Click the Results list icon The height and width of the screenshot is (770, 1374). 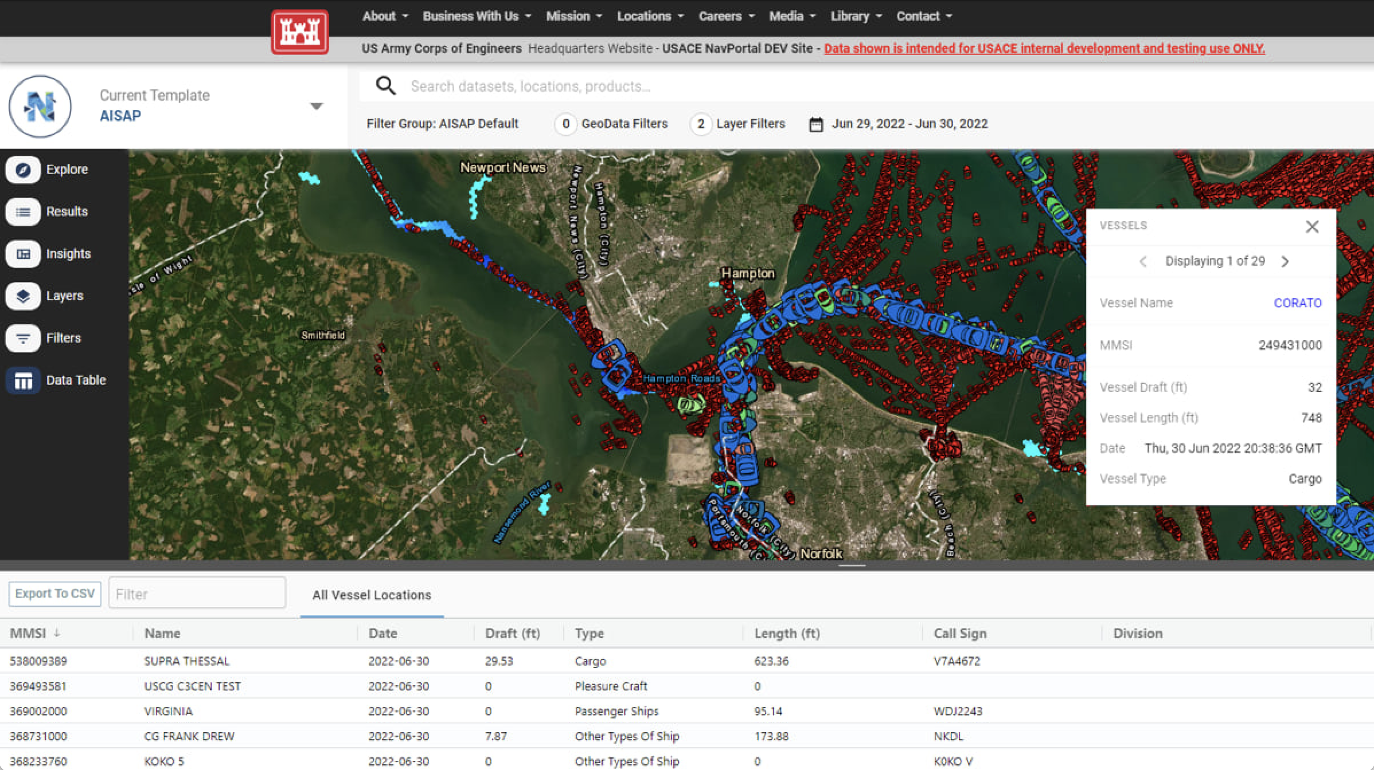tap(23, 212)
